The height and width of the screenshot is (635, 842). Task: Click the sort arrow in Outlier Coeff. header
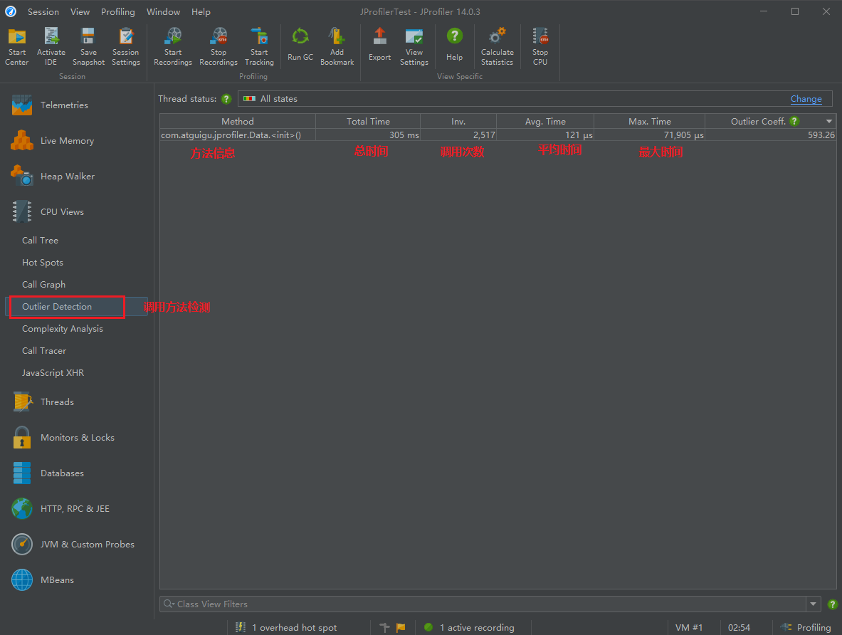829,122
